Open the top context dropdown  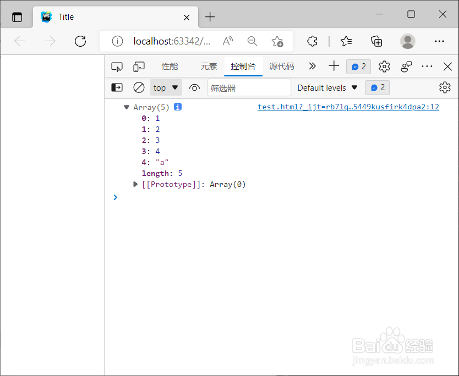[x=166, y=87]
